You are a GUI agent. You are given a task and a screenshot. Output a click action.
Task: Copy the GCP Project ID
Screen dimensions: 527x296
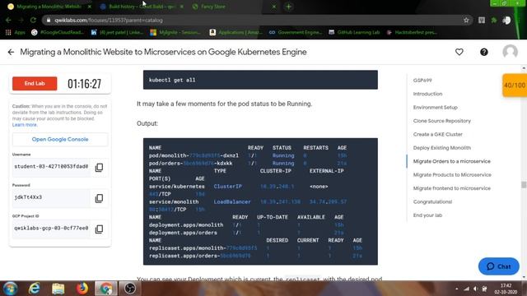pyautogui.click(x=99, y=229)
